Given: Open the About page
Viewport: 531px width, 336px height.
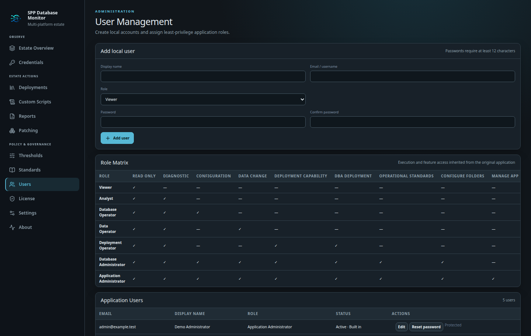Looking at the screenshot, I should click(x=42, y=227).
